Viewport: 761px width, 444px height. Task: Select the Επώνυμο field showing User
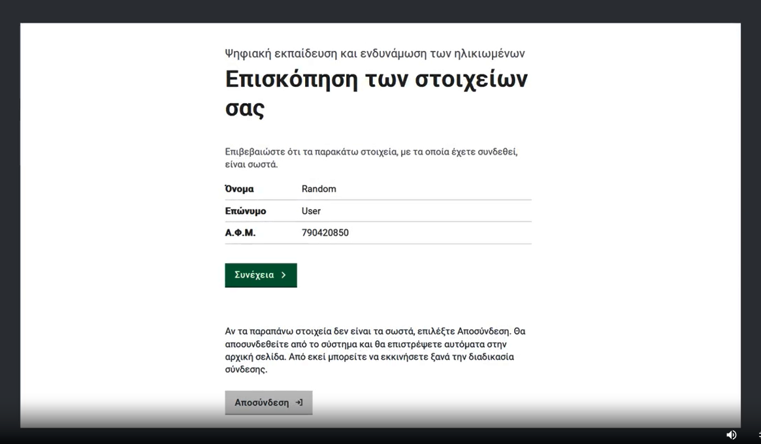point(311,211)
